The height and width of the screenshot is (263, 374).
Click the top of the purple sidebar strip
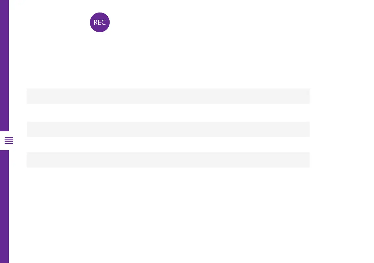4,4
